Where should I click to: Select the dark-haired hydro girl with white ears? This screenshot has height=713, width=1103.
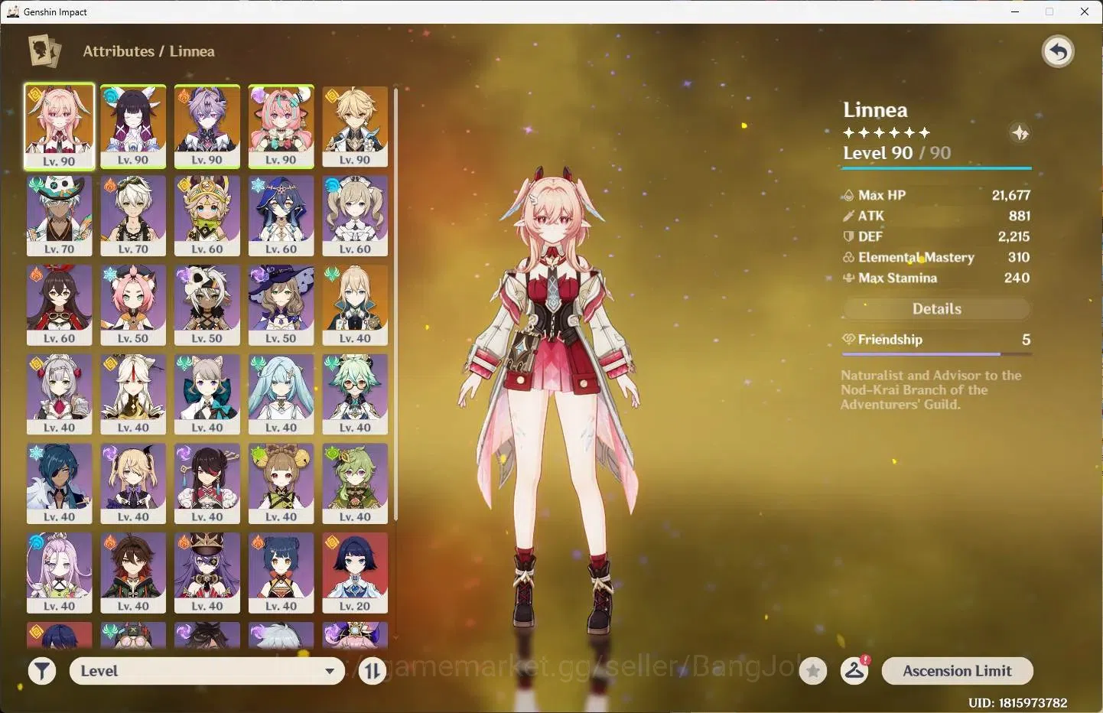click(x=133, y=126)
